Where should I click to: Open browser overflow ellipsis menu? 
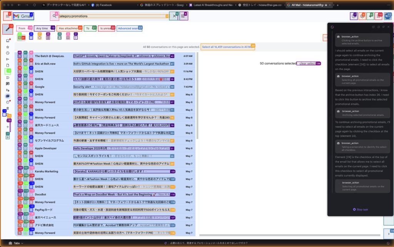coord(389,5)
